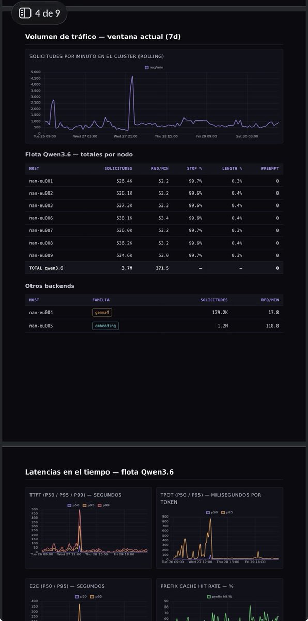This screenshot has height=621, width=308.
Task: Click the 'PREFIX CACHE HIT RATE — %' title
Action: pyautogui.click(x=197, y=586)
